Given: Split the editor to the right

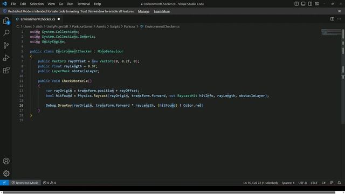Looking at the screenshot, I should click(332, 19).
